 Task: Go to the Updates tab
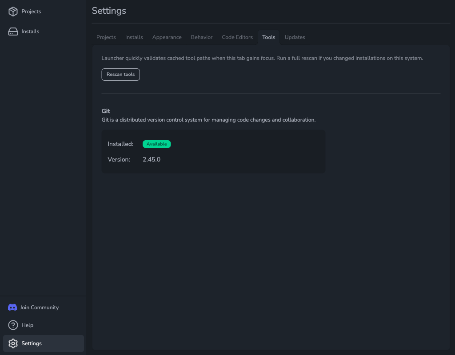click(x=295, y=37)
